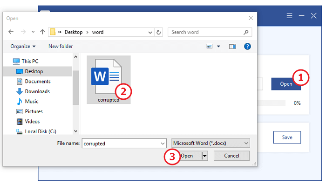Open the Microsoft Word (*.docx) file type dropdown
This screenshot has height=185, width=326.
click(211, 143)
